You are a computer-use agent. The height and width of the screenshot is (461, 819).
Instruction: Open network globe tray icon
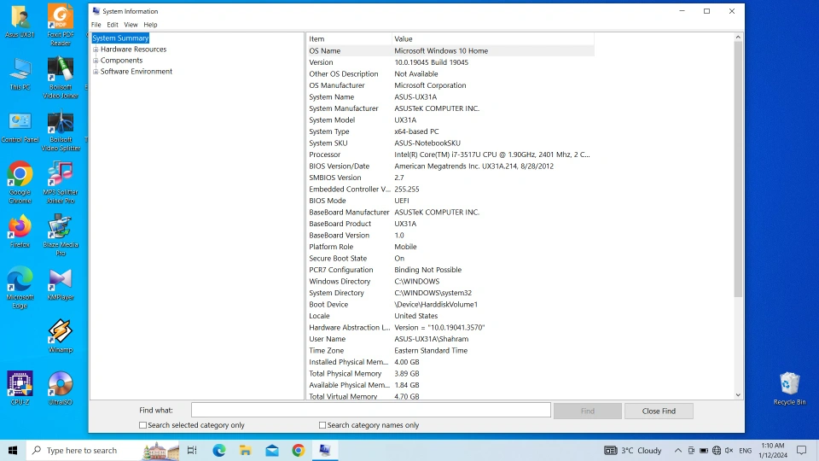(717, 450)
